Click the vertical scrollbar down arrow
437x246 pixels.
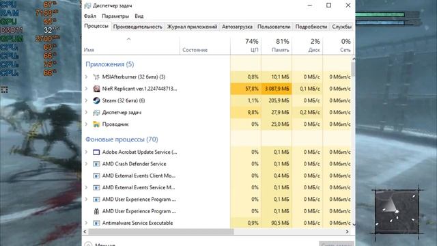pyautogui.click(x=354, y=224)
